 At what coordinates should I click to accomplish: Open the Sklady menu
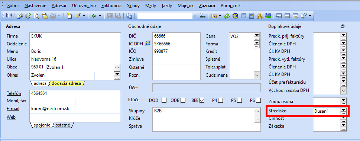pyautogui.click(x=133, y=6)
